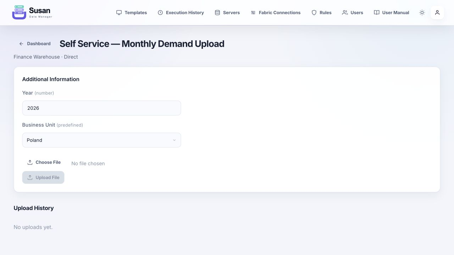This screenshot has width=454, height=255.
Task: Go to Execution History
Action: click(181, 12)
